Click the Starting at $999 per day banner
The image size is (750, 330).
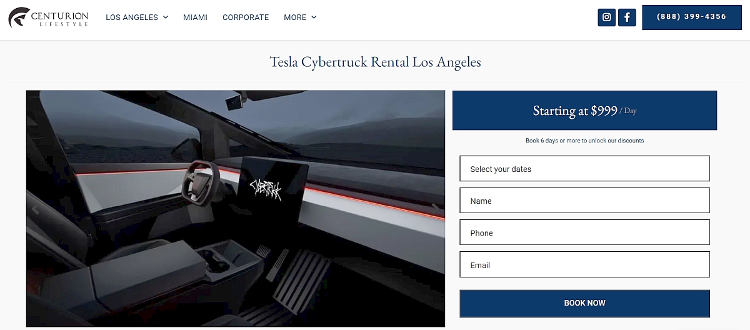pyautogui.click(x=584, y=111)
